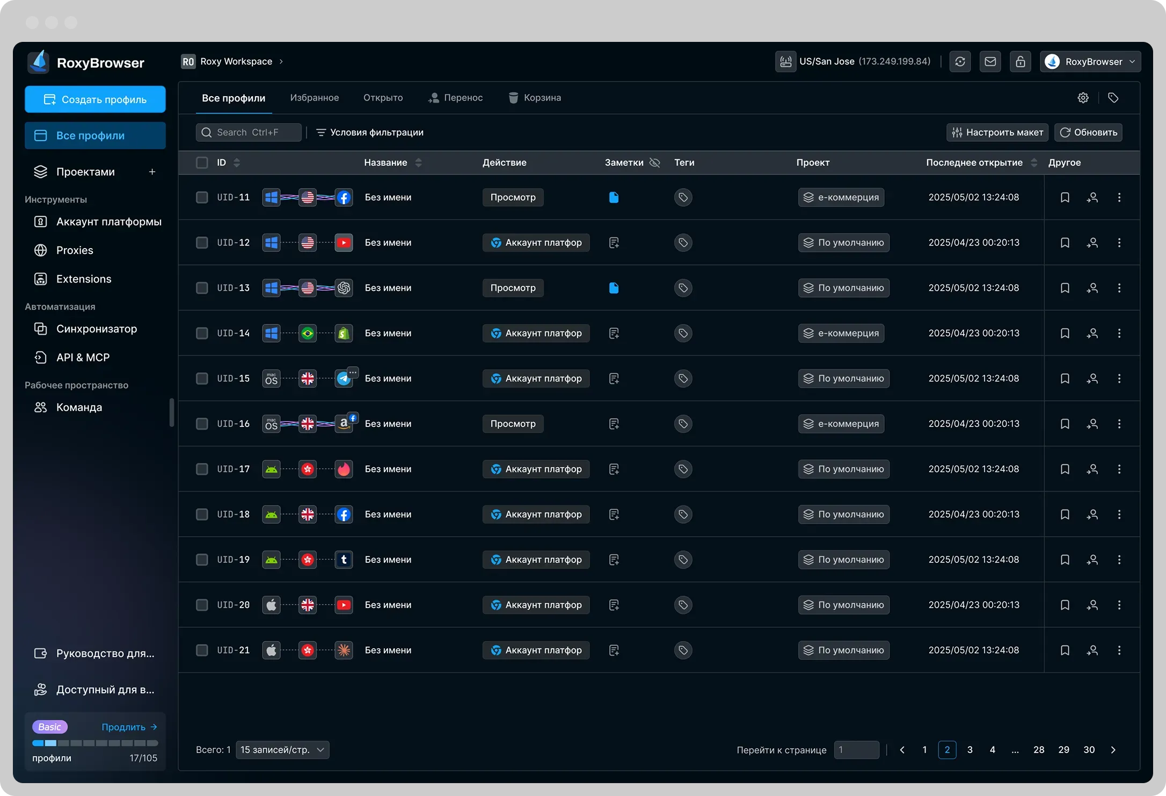Check the UID-12 row checkbox

(202, 243)
